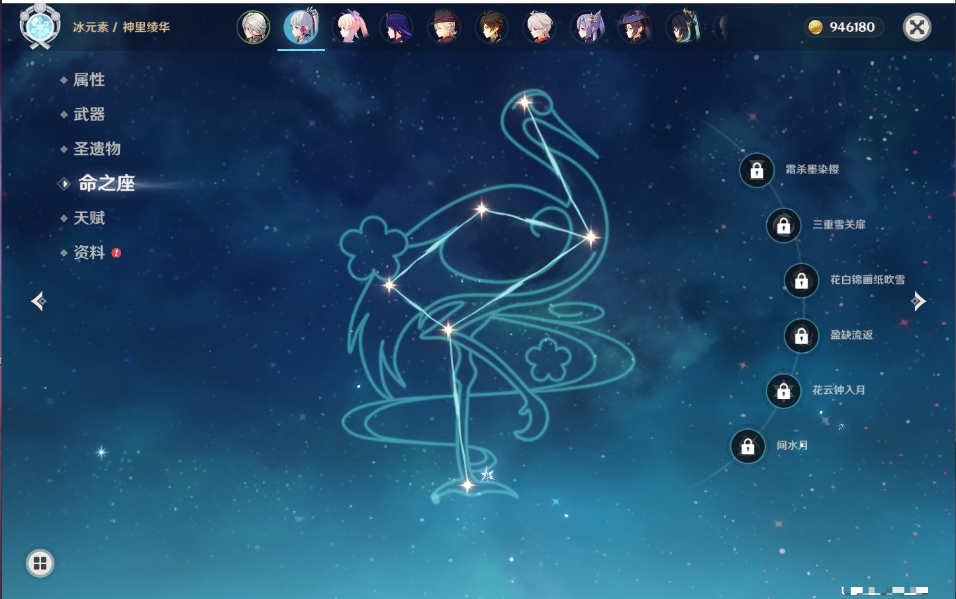Image resolution: width=956 pixels, height=599 pixels.
Task: Open the 属性 attributes menu
Action: 89,80
